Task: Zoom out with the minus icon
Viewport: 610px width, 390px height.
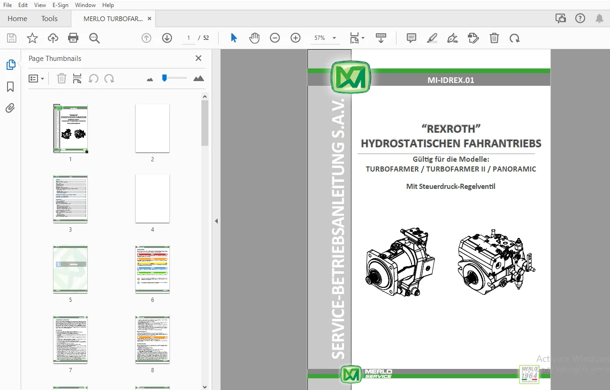Action: click(x=275, y=38)
